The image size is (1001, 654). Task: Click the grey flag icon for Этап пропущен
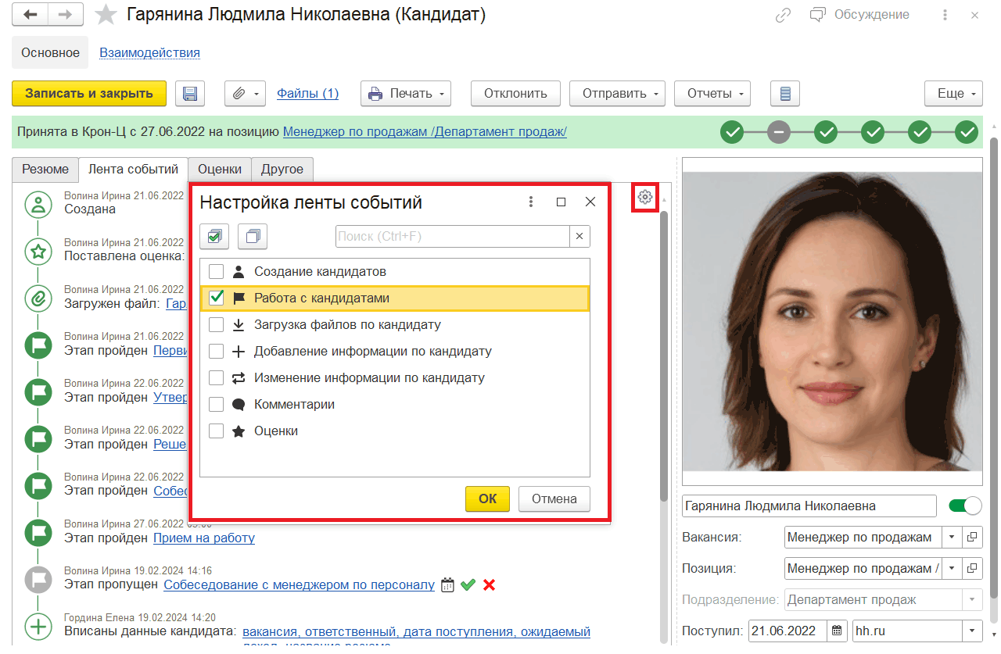[x=37, y=579]
